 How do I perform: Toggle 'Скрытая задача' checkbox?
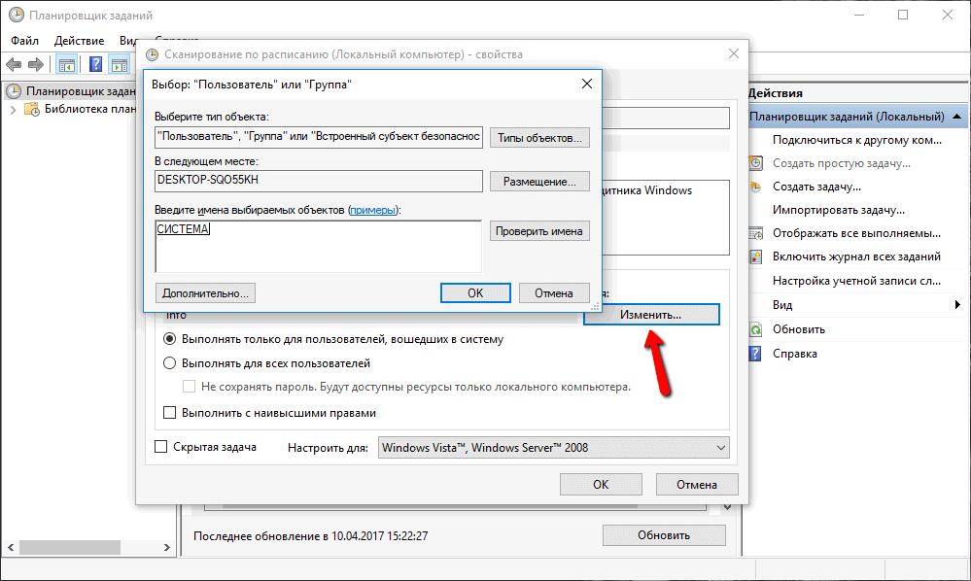pyautogui.click(x=160, y=447)
